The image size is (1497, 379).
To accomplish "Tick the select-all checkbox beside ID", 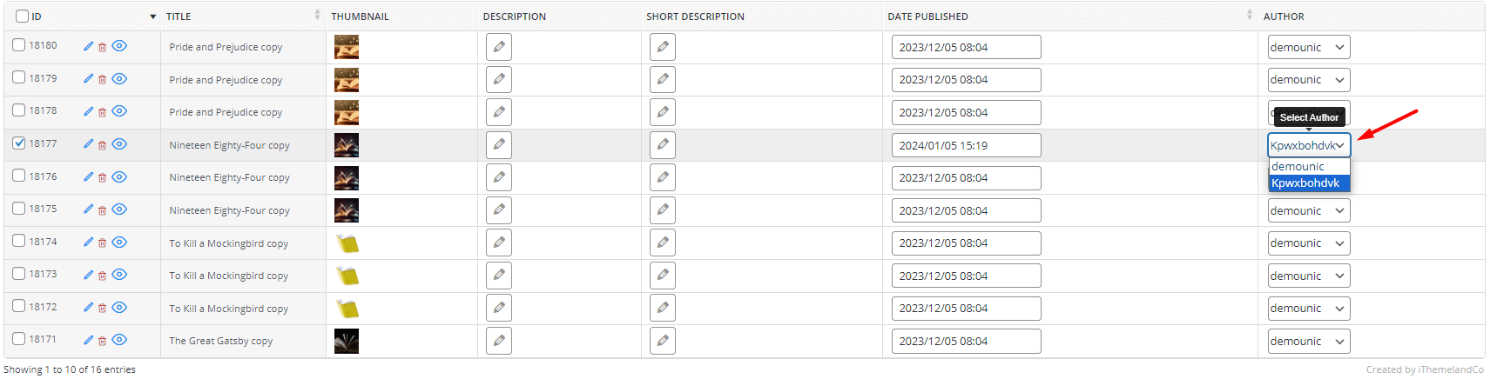I will [23, 17].
